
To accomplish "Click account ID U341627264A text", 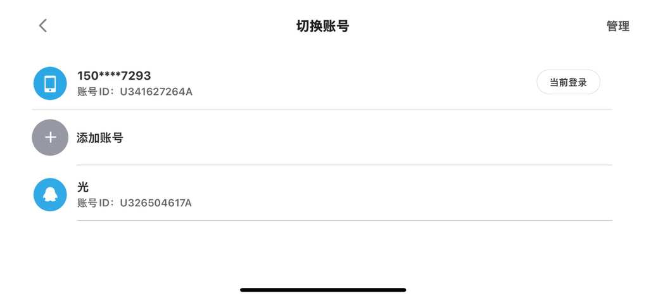I will (x=156, y=91).
